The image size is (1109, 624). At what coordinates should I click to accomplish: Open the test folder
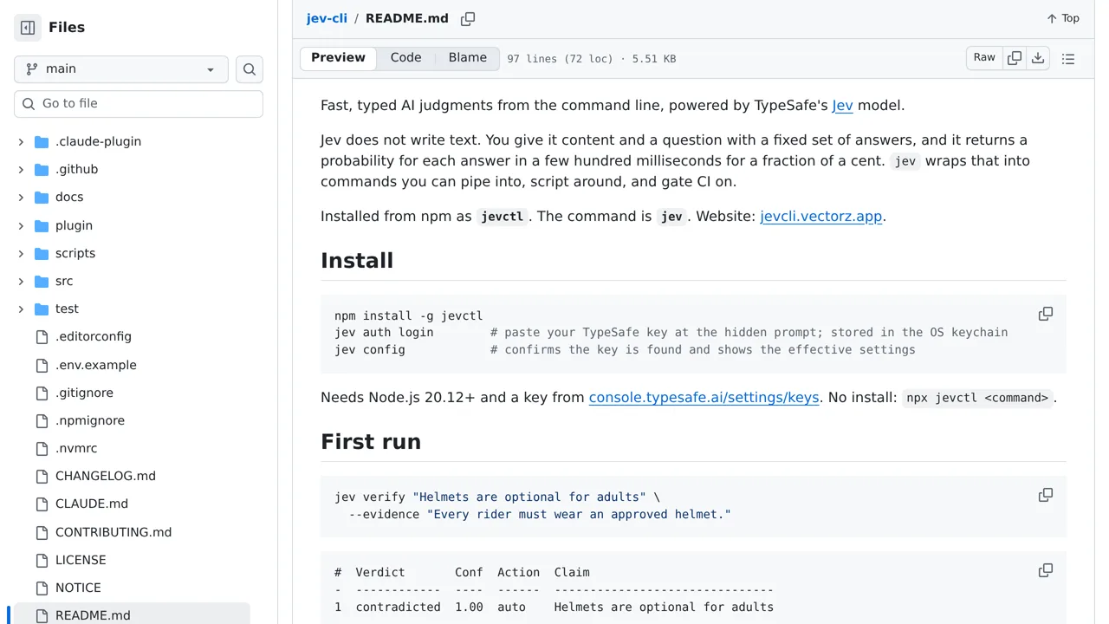(x=67, y=309)
